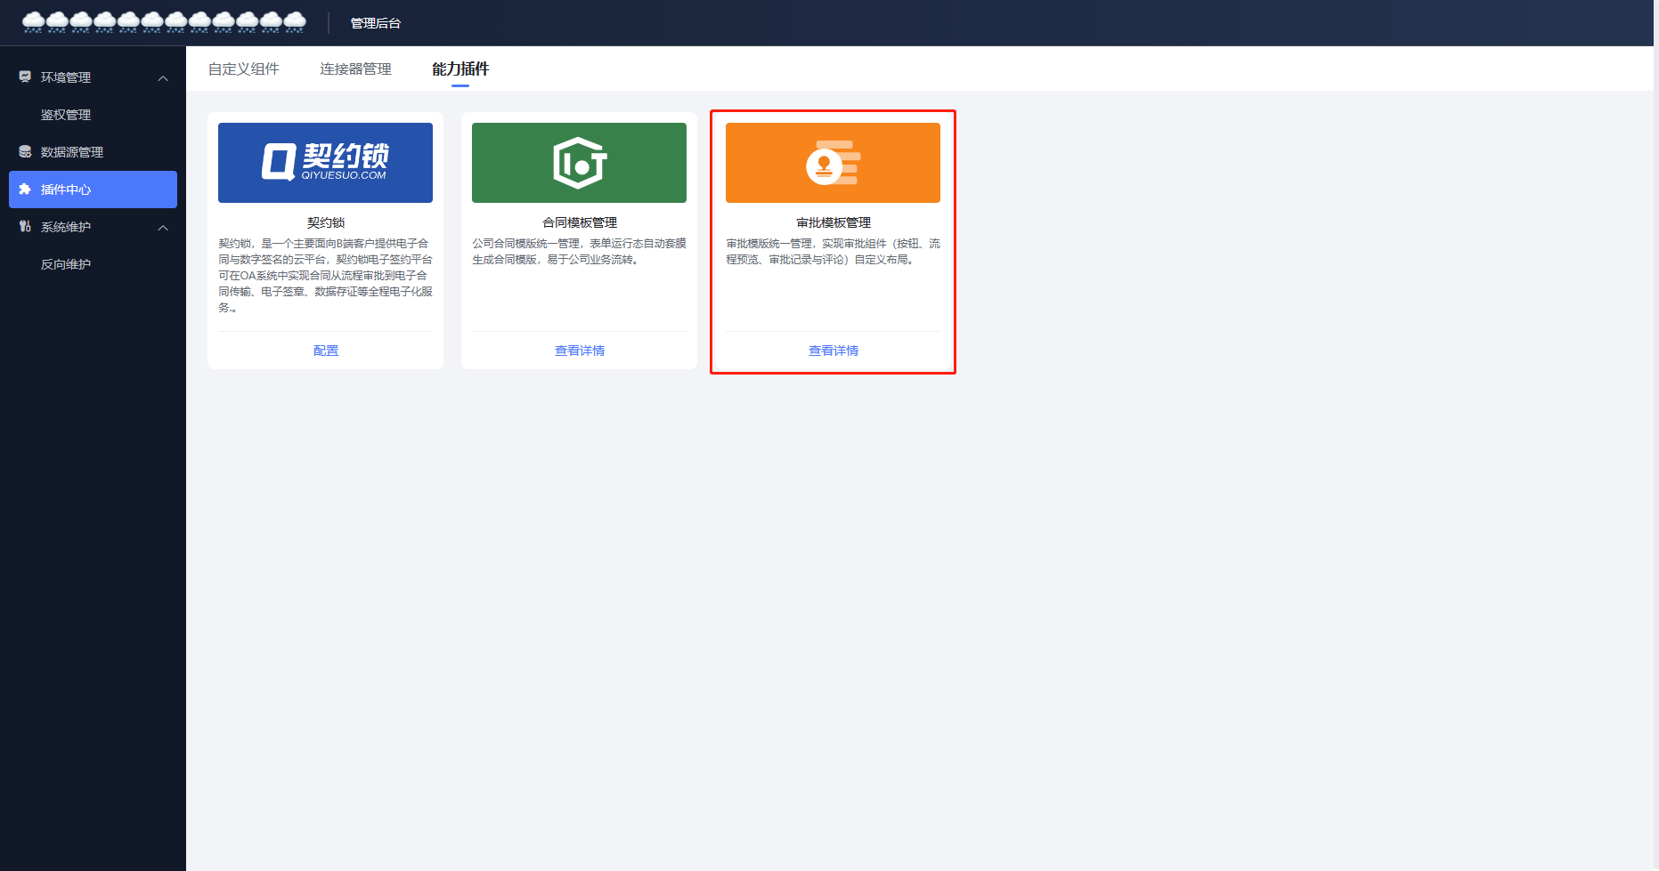Click 环境管理 menu label

[66, 77]
